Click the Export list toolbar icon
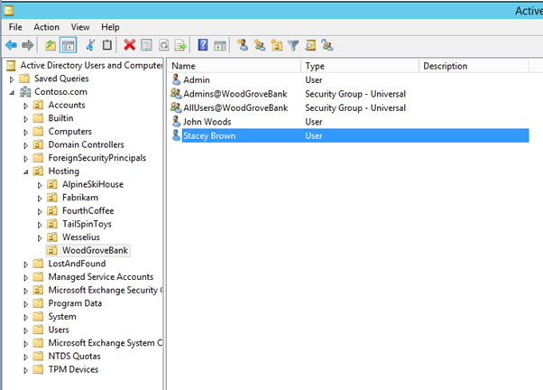This screenshot has width=543, height=390. 180,45
